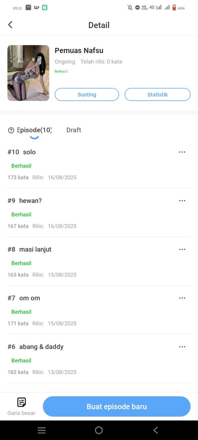Select the Episode(10) tab
198x440 pixels.
[x=34, y=130]
